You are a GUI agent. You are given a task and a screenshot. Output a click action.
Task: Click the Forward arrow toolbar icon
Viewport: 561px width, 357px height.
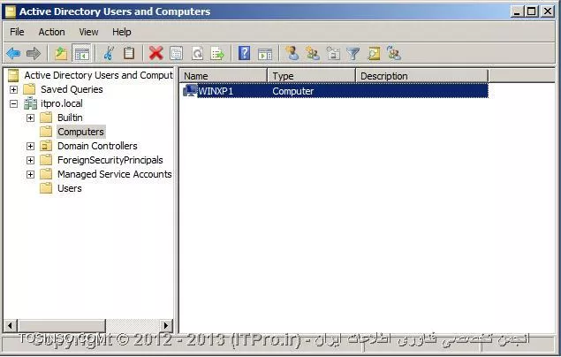(x=34, y=54)
